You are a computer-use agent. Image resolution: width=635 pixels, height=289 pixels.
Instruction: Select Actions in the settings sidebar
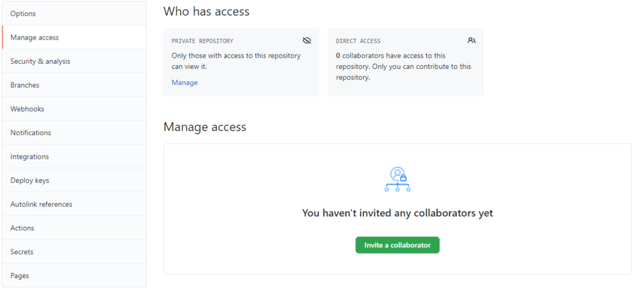pos(22,228)
